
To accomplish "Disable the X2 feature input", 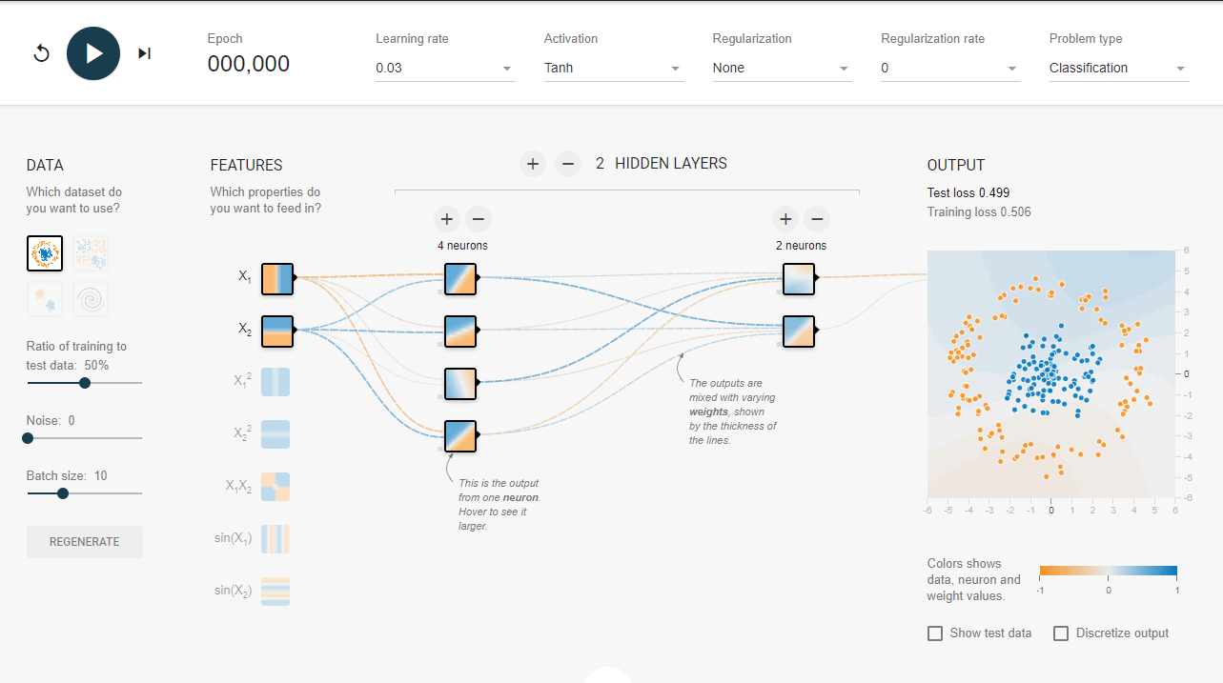I will coord(275,331).
